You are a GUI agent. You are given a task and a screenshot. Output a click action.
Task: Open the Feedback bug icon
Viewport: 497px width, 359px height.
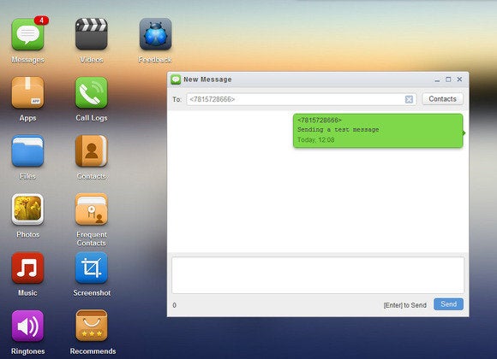pyautogui.click(x=155, y=34)
